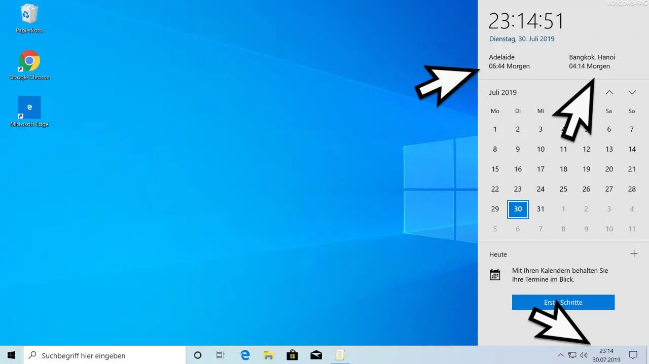Screen dimensions: 649x364
Task: Select day 15 in the calendar
Action: click(x=495, y=169)
